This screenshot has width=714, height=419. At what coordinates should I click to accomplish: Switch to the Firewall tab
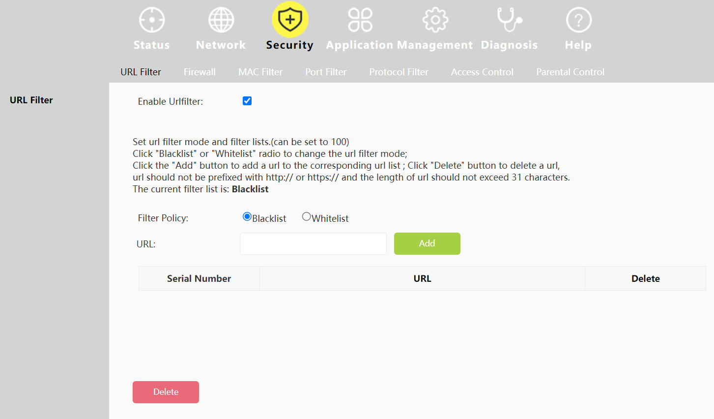tap(200, 72)
